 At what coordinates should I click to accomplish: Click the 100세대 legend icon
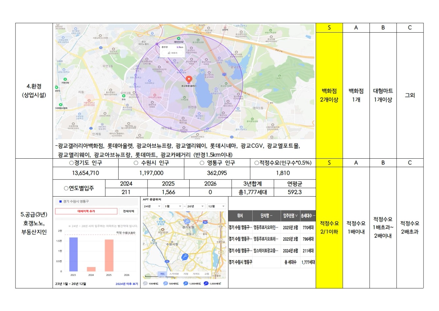[x=146, y=283]
